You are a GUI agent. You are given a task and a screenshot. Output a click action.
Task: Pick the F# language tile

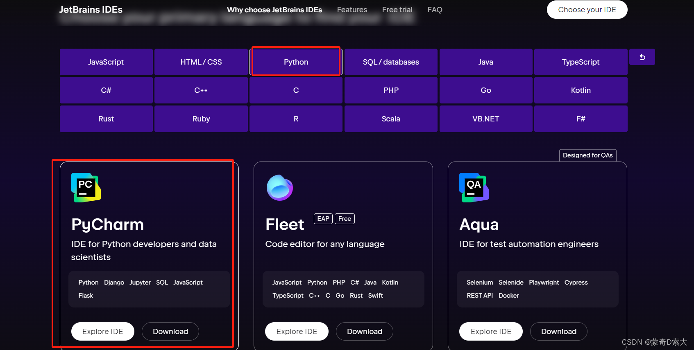[581, 119]
